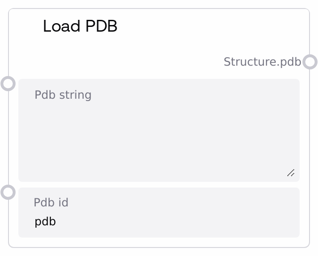
Task: Click the Pdb string input port circle
Action: tap(8, 84)
